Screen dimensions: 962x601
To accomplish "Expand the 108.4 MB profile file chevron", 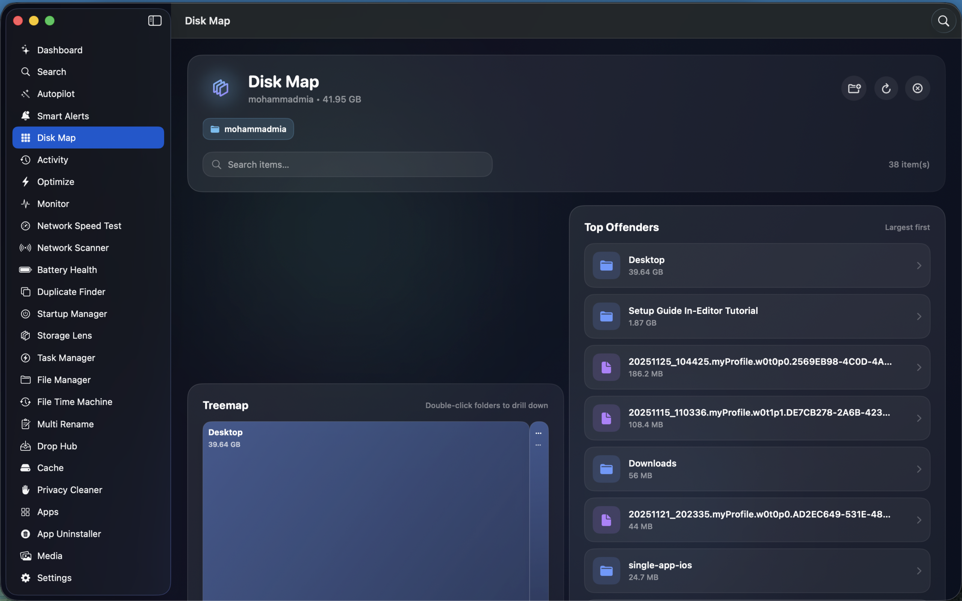I will coord(919,418).
